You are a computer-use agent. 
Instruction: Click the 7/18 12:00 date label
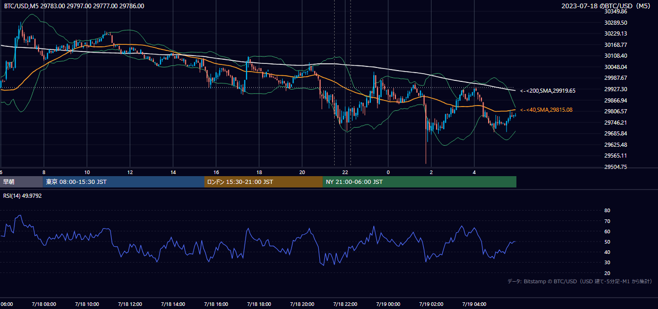coord(130,304)
